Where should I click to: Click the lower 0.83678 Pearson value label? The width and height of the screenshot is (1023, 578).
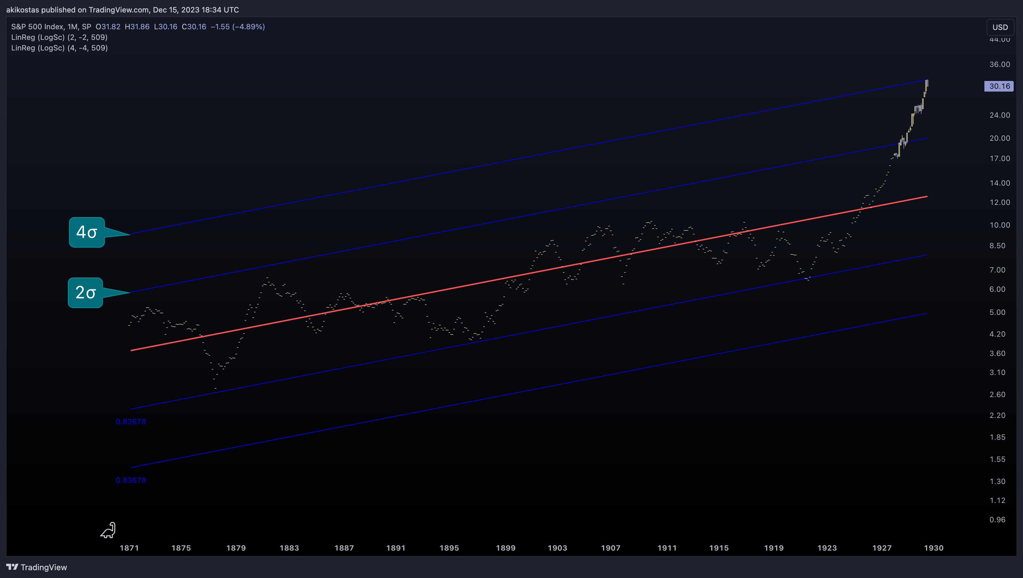tap(131, 480)
